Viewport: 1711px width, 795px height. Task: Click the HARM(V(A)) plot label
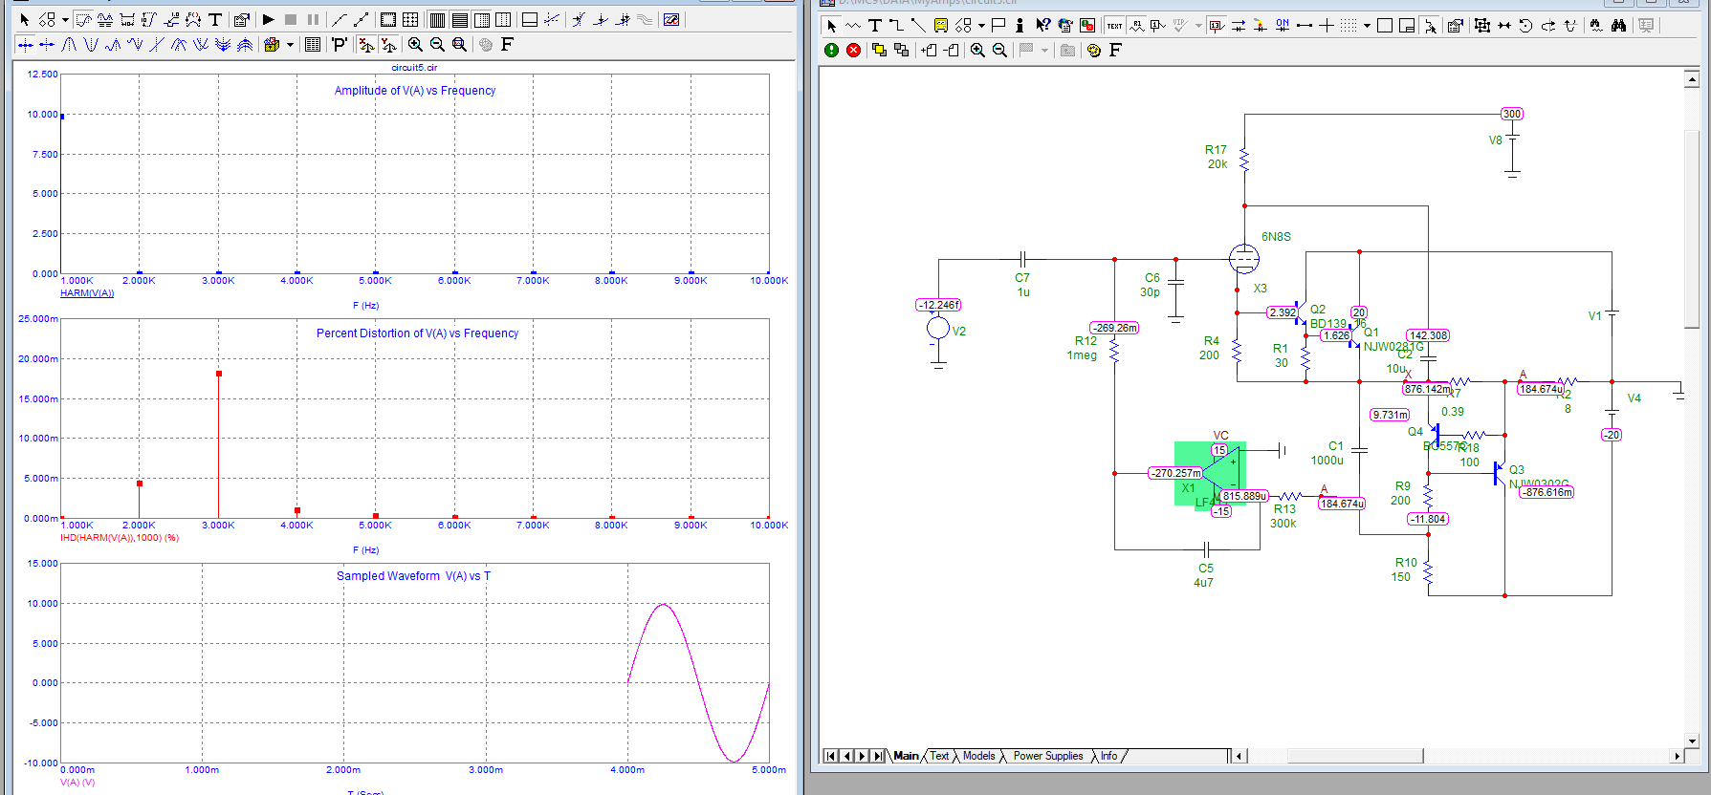coord(87,293)
